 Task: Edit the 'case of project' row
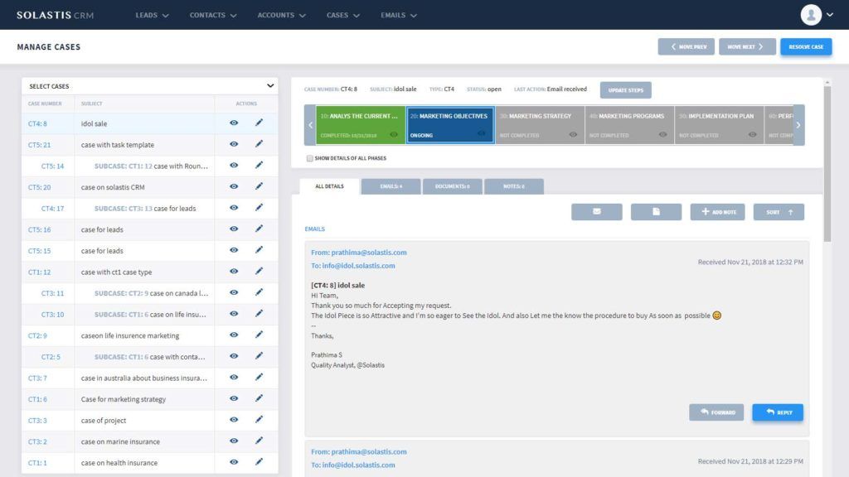(259, 420)
